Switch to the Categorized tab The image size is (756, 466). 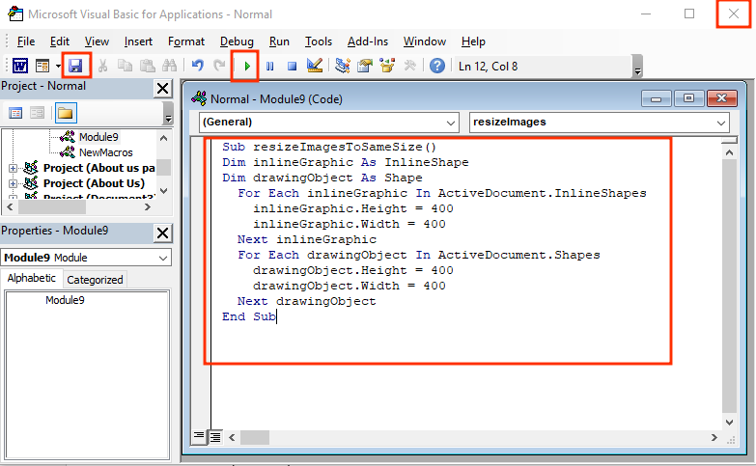(95, 280)
